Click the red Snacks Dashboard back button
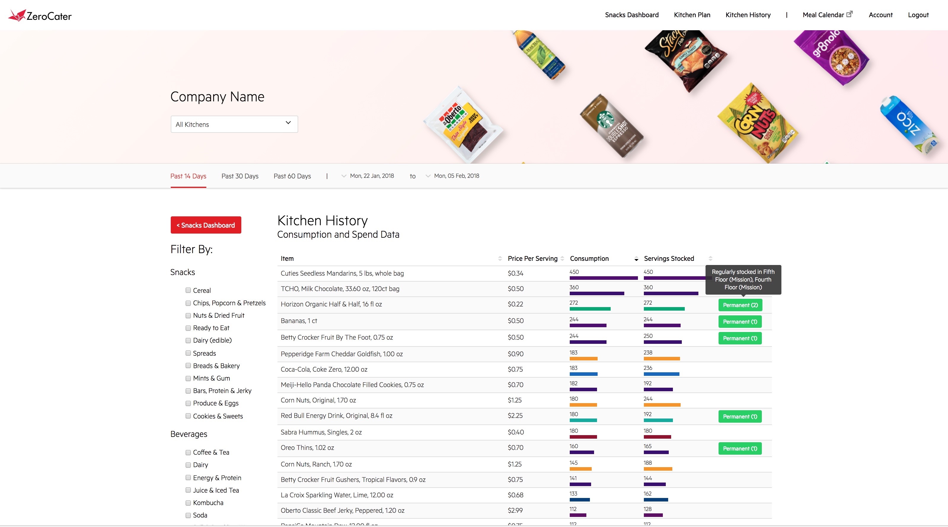The width and height of the screenshot is (948, 527). point(206,225)
